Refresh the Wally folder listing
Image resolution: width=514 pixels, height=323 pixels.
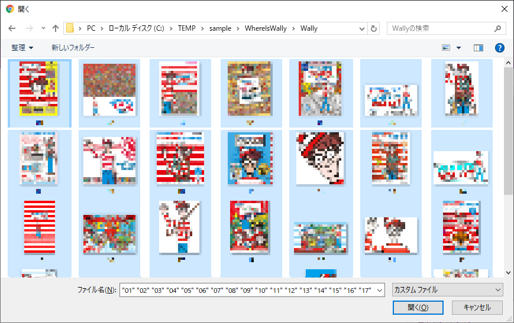point(374,28)
